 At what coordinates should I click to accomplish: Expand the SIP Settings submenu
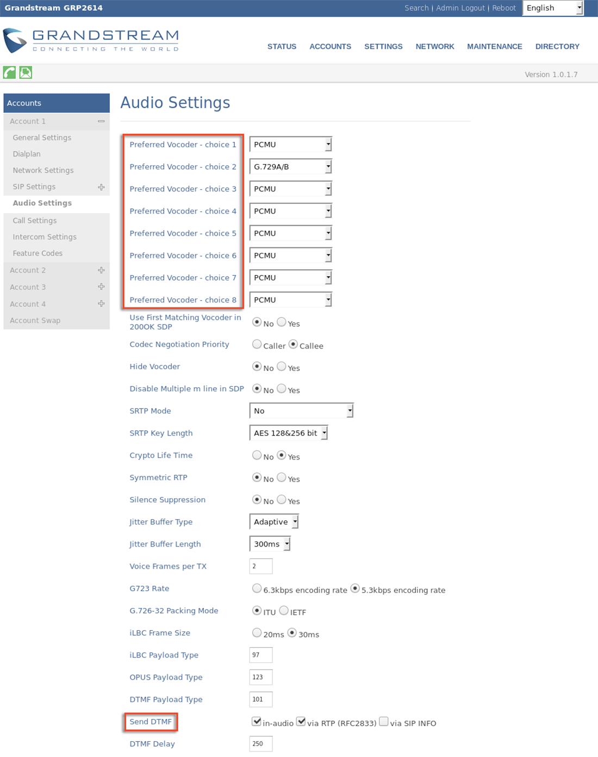(x=101, y=187)
